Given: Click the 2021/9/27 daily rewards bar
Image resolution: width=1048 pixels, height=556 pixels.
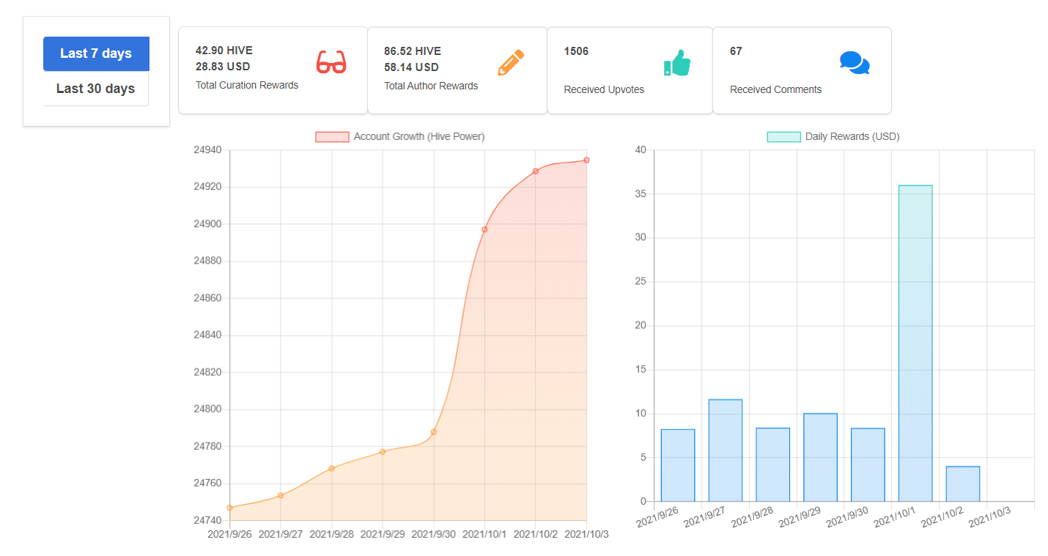Looking at the screenshot, I should tap(726, 451).
